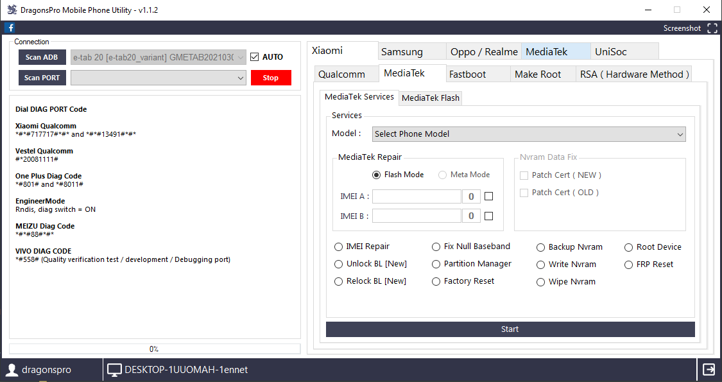Switch to the Xiaomi brand tab
Image resolution: width=722 pixels, height=382 pixels.
click(343, 51)
